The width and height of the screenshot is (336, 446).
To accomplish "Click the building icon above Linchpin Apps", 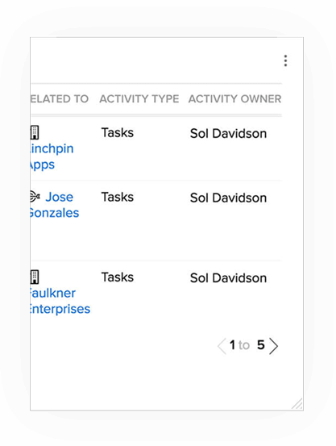I will tap(35, 132).
